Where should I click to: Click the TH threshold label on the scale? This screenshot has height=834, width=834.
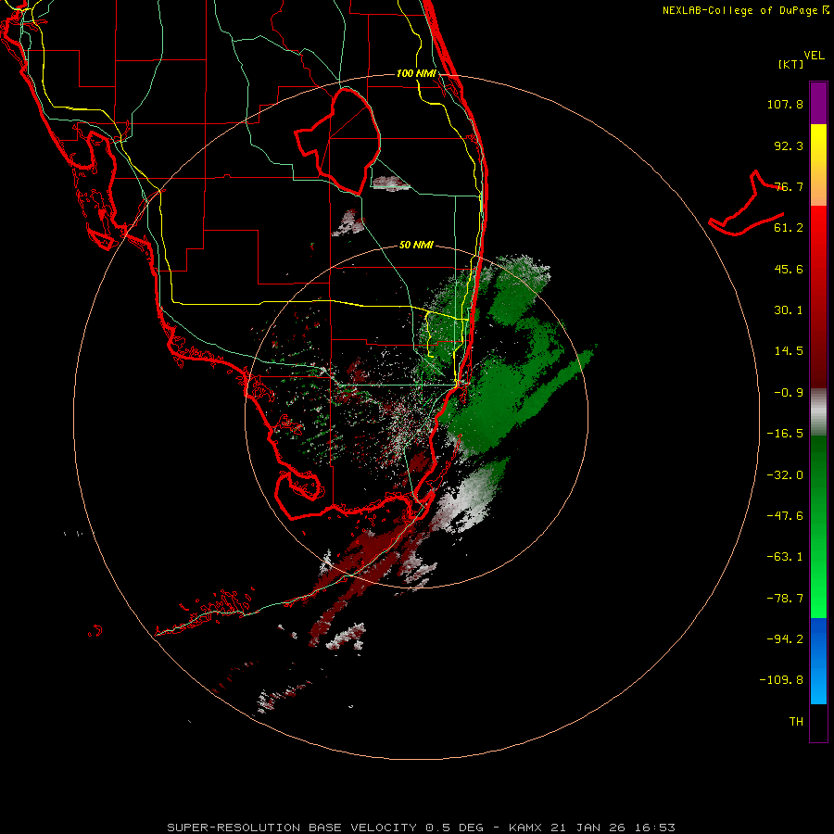pyautogui.click(x=796, y=722)
